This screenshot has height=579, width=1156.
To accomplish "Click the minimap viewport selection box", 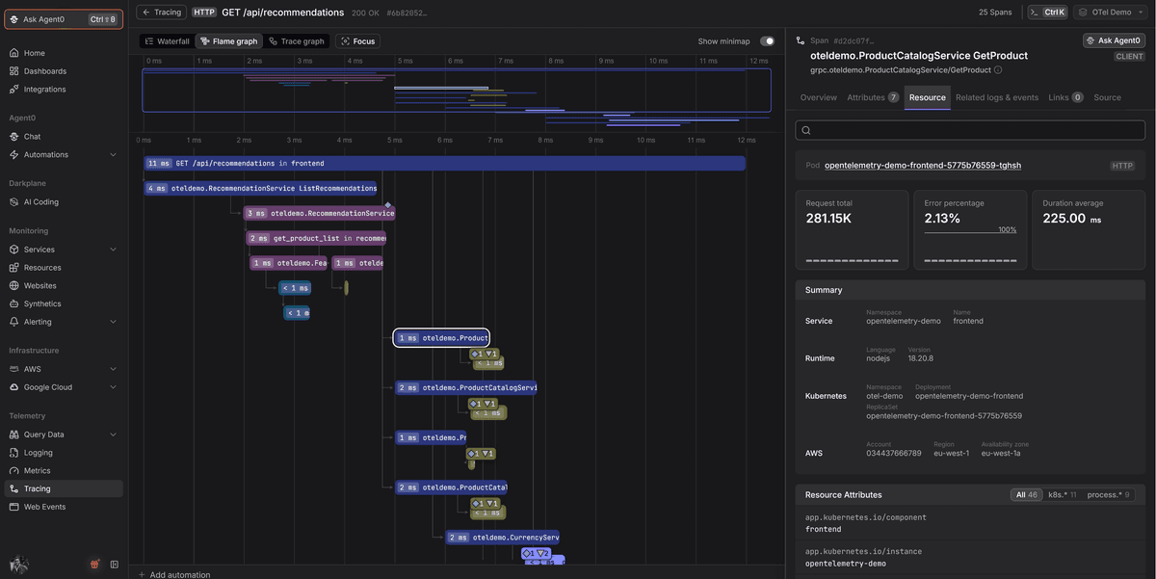I will click(x=457, y=90).
